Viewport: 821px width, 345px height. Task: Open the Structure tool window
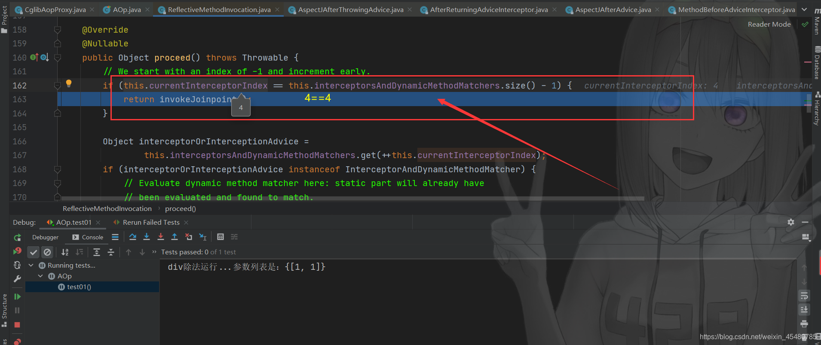click(x=4, y=310)
